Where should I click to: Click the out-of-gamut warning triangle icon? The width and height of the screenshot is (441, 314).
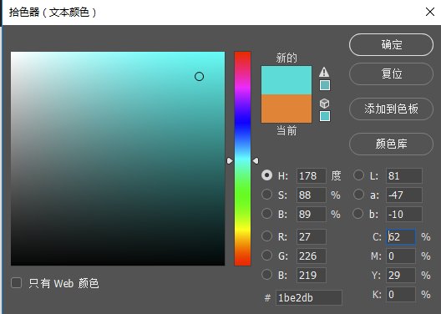tap(324, 72)
